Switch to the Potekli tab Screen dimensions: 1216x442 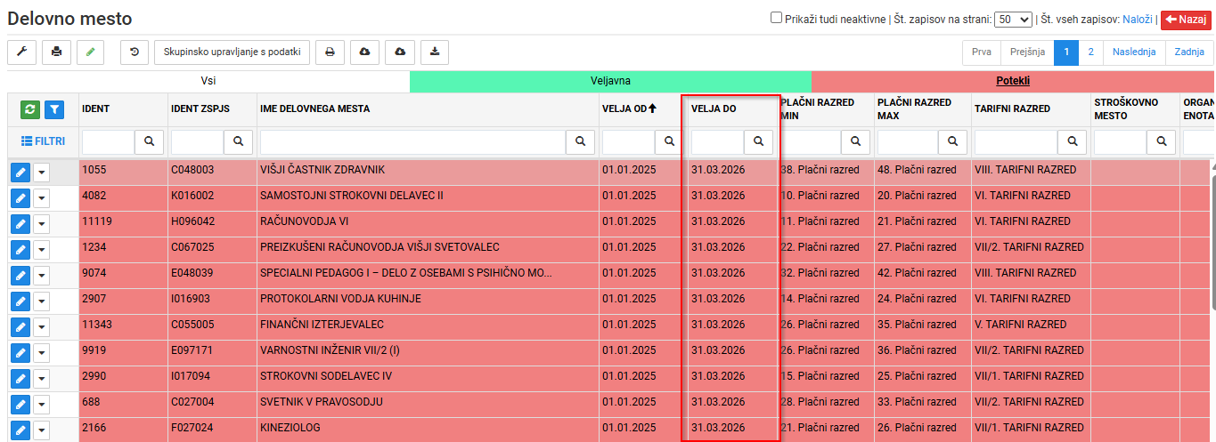[x=1014, y=81]
